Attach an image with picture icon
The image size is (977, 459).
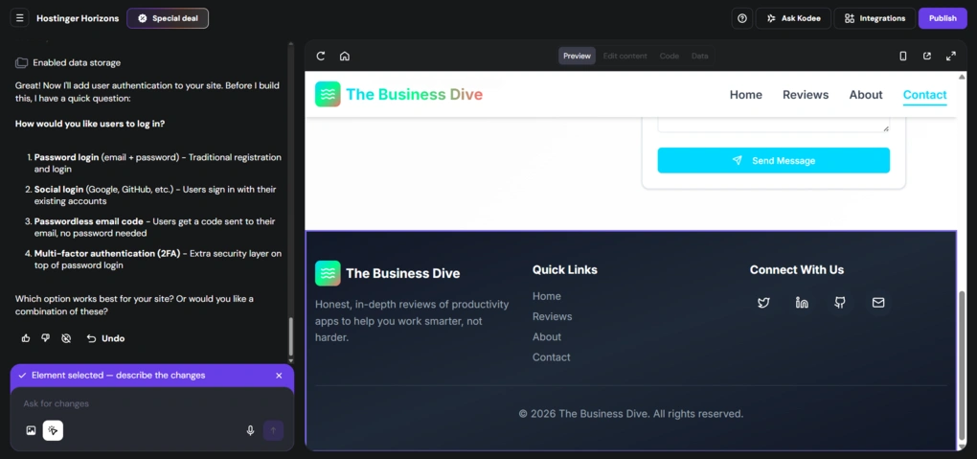31,430
